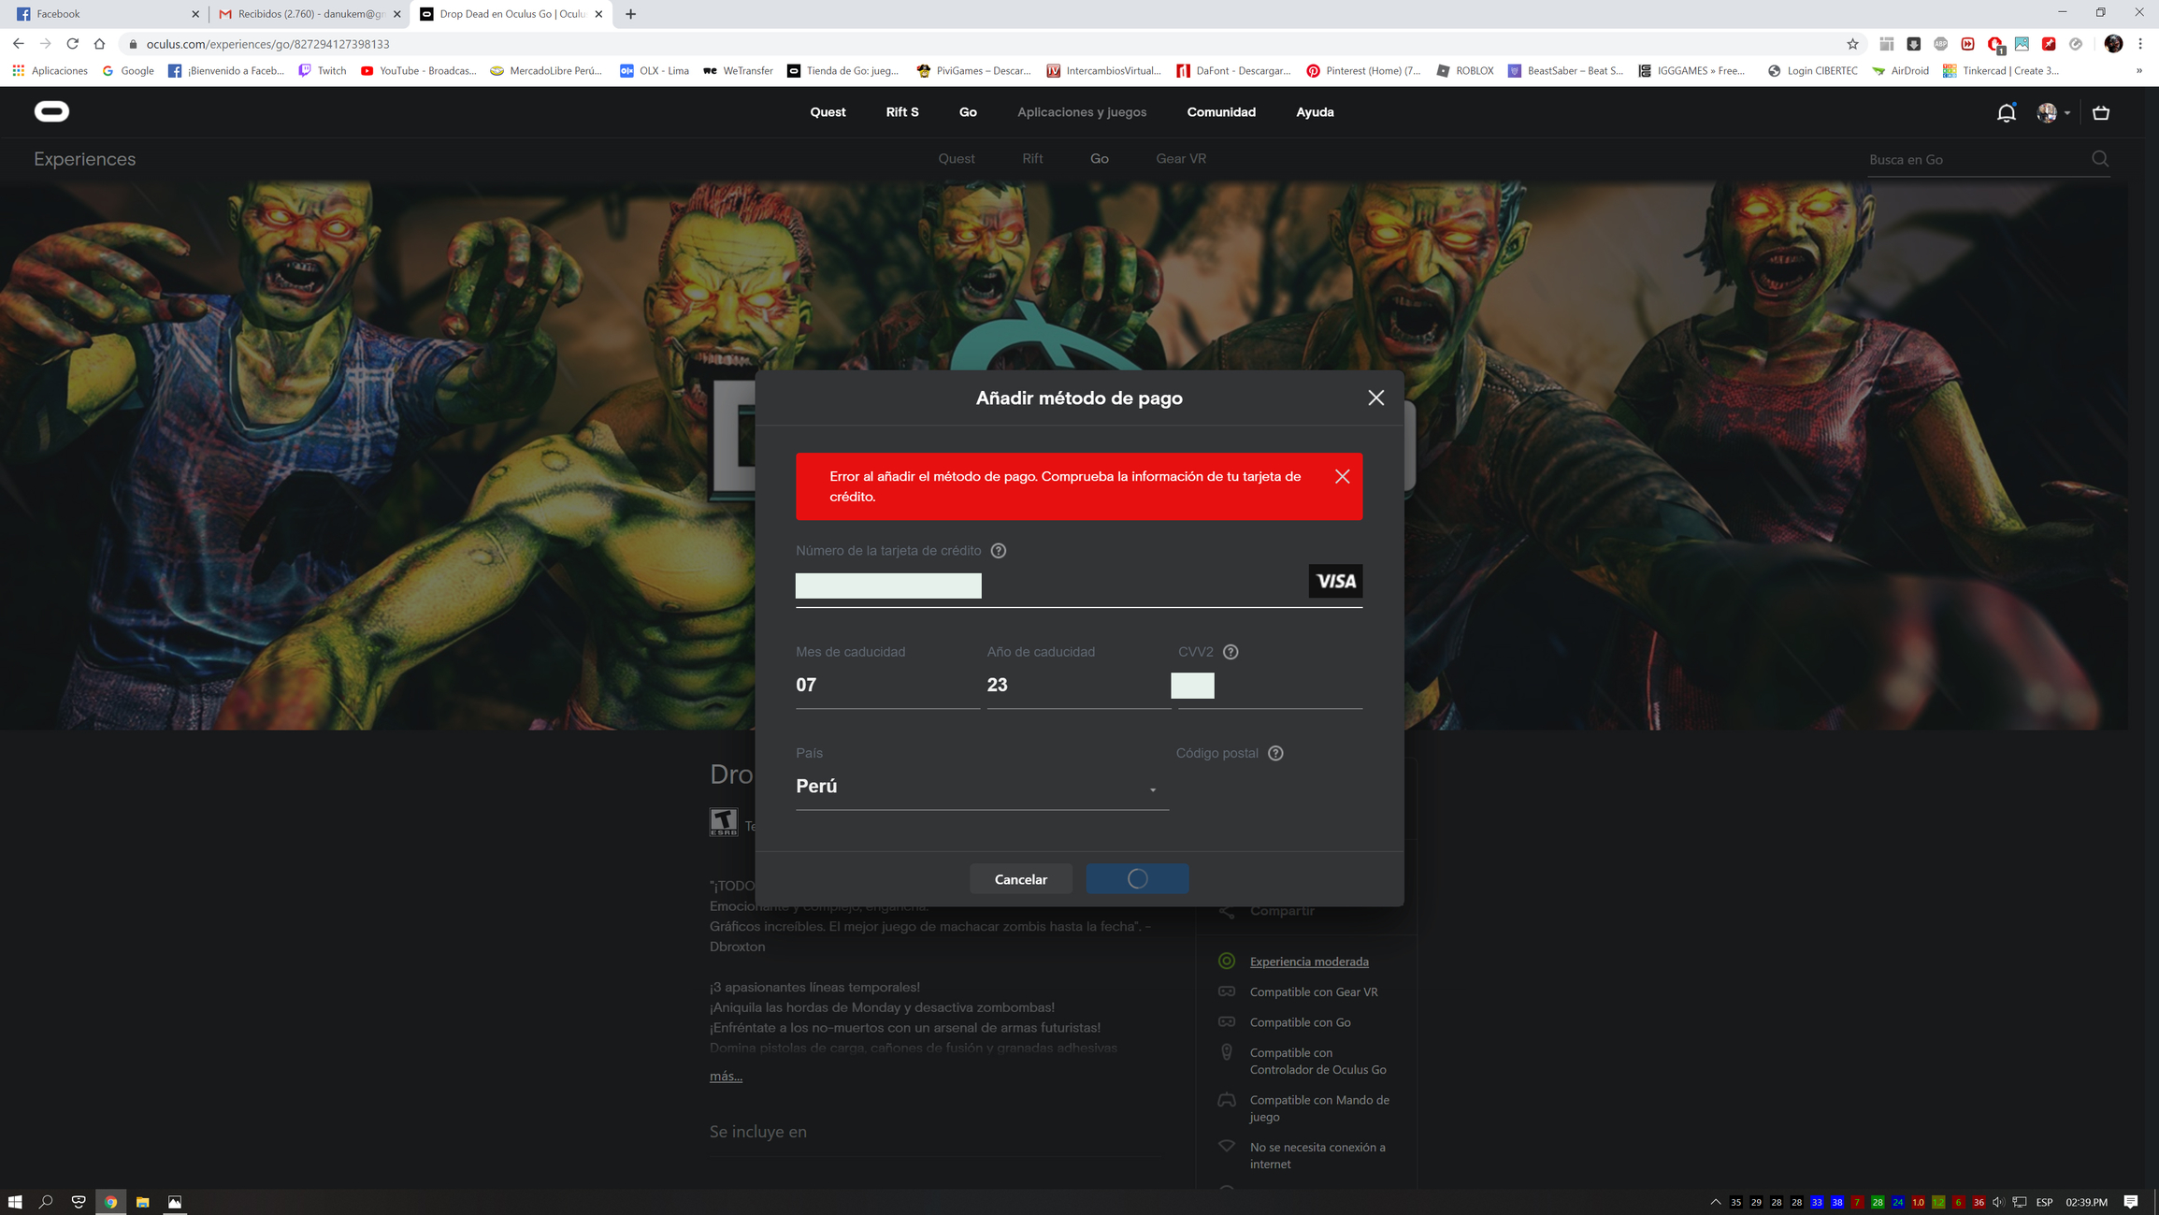This screenshot has width=2159, height=1215.
Task: Close the Añadir método de pago dialog
Action: click(x=1375, y=398)
